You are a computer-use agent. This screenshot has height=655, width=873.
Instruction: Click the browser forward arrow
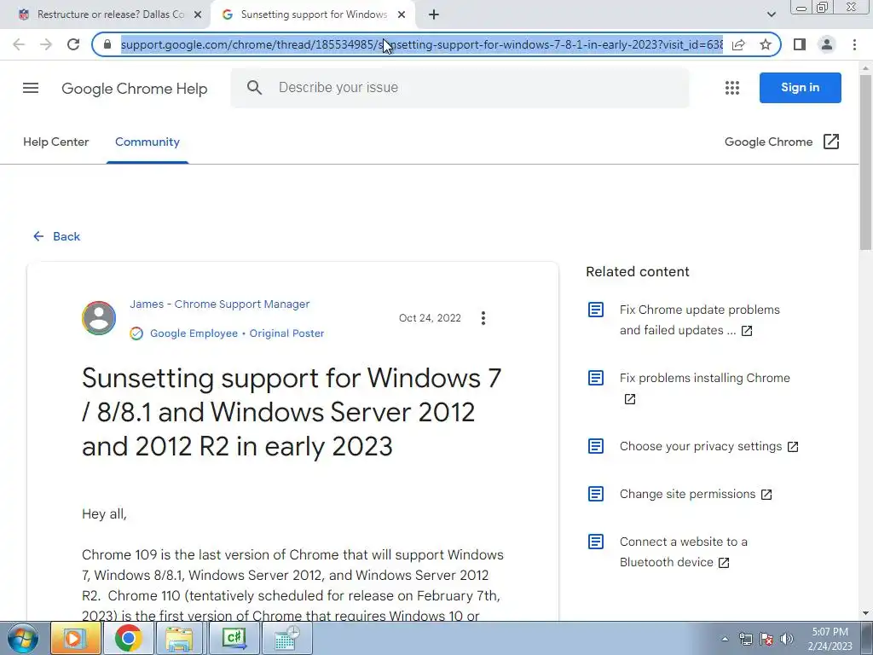(x=46, y=44)
